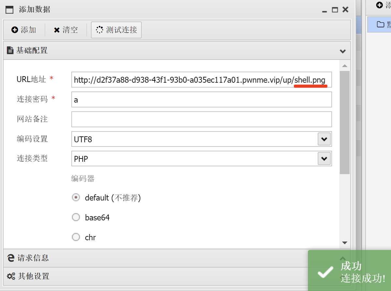Screen dimensions: 391x291
Task: Open the 连接类型 PHP dropdown
Action: click(x=324, y=159)
